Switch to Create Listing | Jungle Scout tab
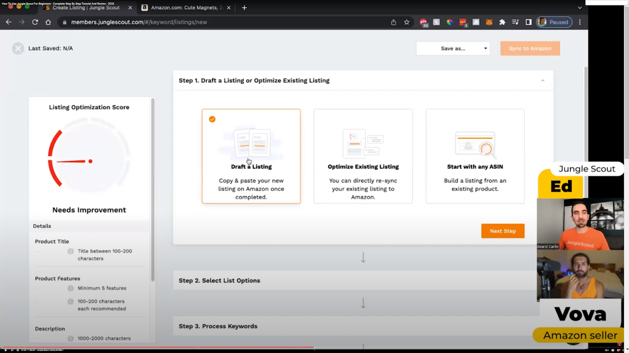This screenshot has height=353, width=629. point(88,8)
